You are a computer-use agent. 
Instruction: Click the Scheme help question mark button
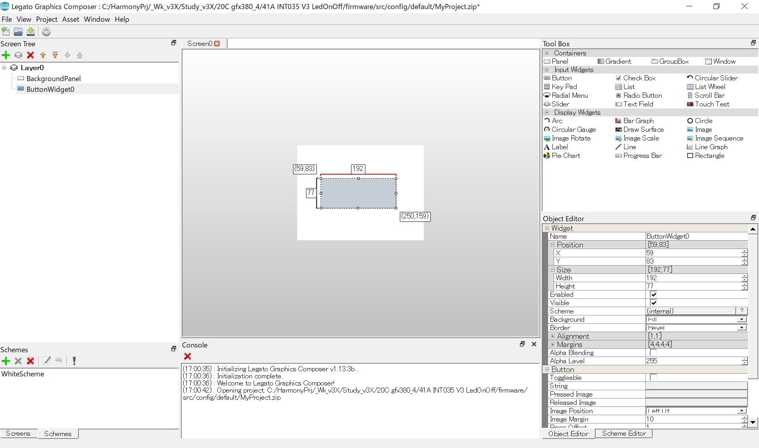(x=741, y=311)
